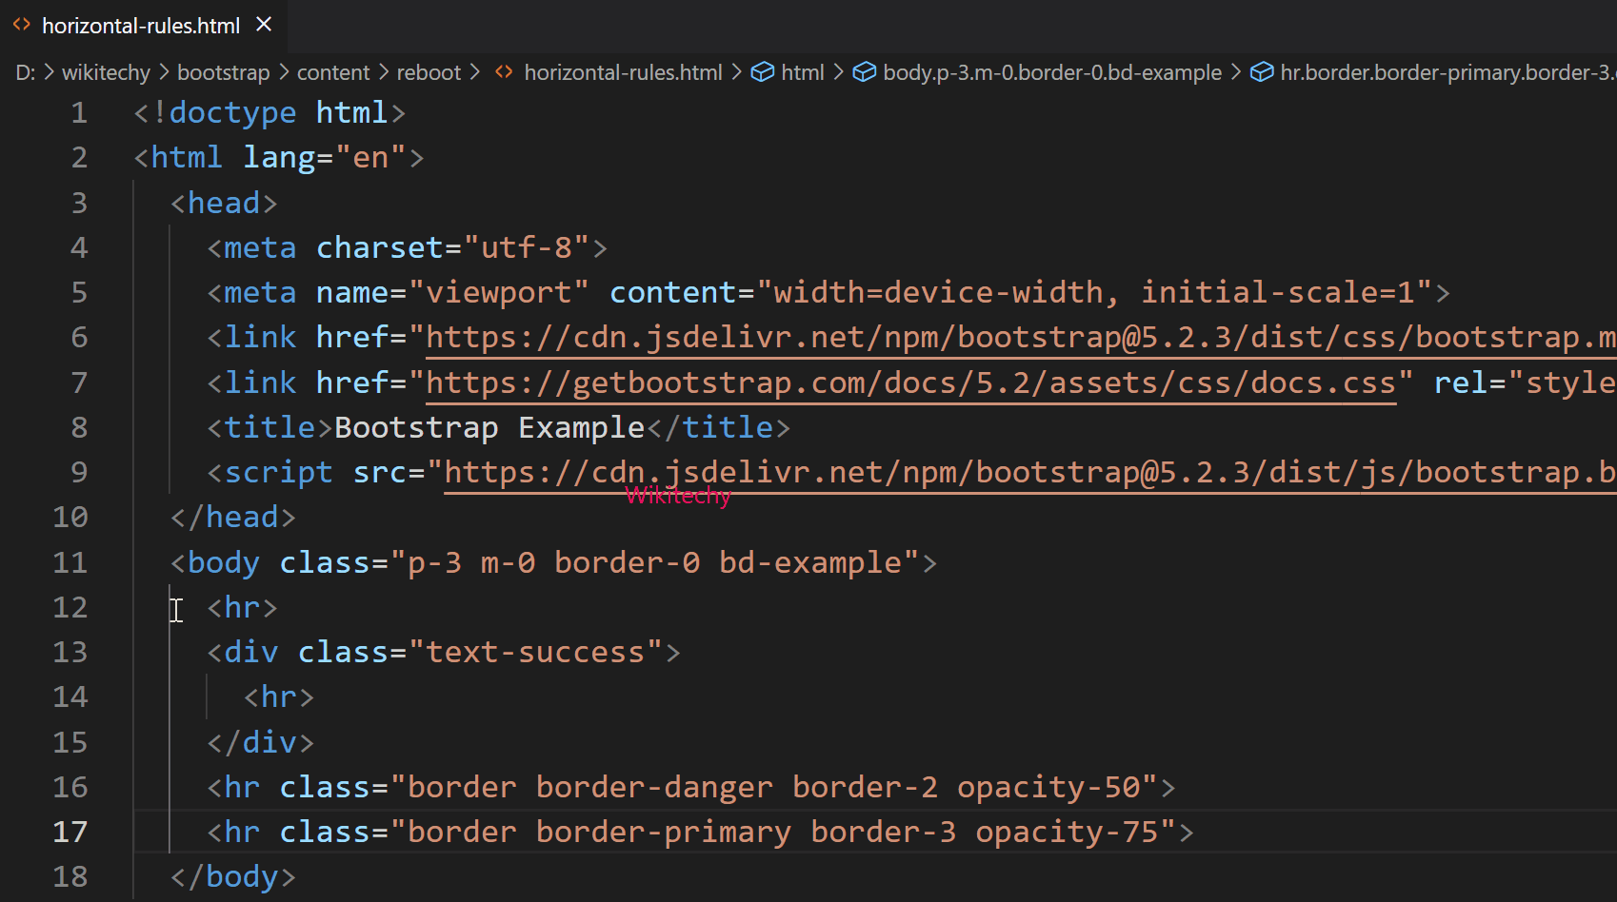Open the reboot breadcrumb dropdown
Image resolution: width=1617 pixels, height=902 pixels.
[x=428, y=71]
